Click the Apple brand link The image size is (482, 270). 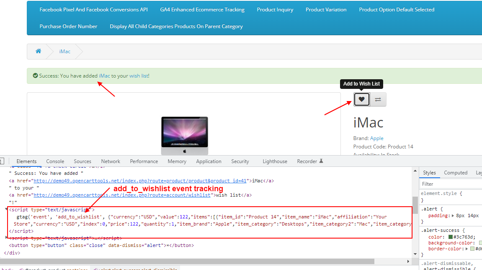(x=376, y=138)
